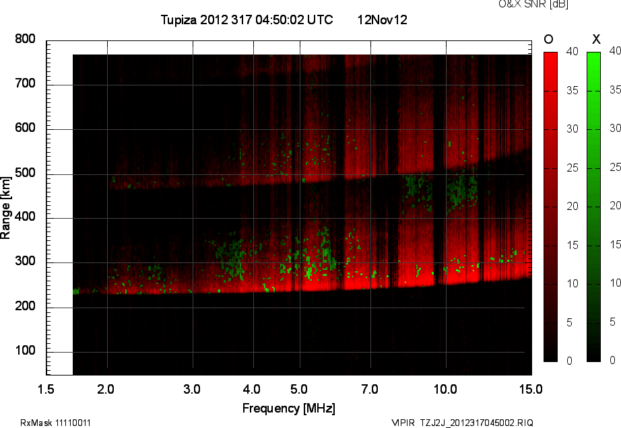Select the RxMask 11110011 text

[x=56, y=423]
